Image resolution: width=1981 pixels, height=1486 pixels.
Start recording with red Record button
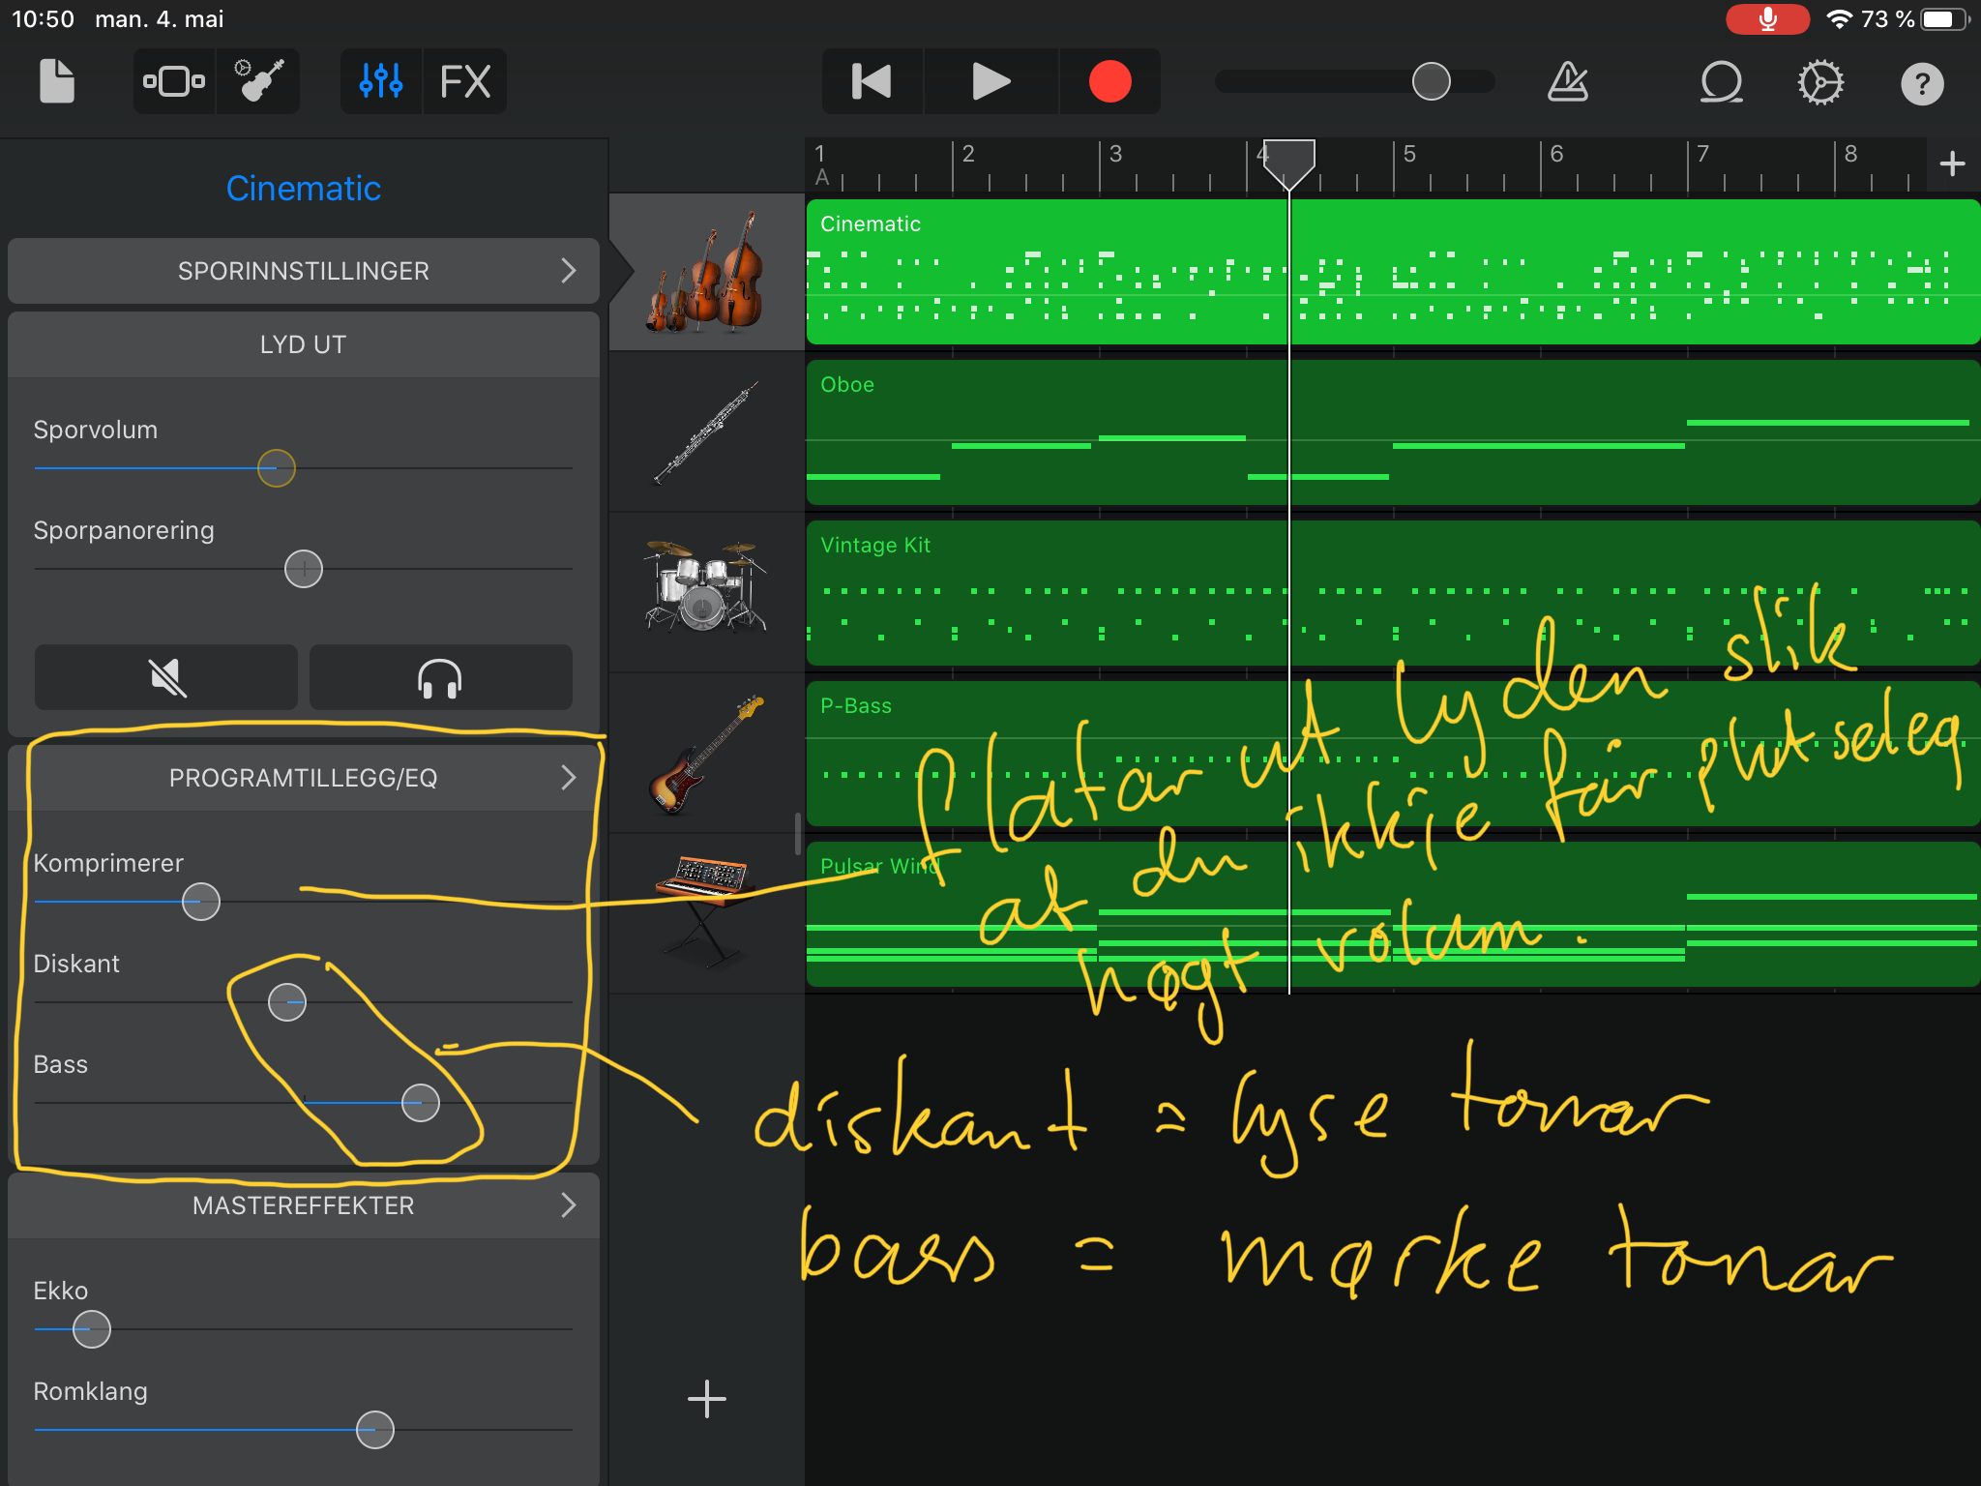pos(1109,81)
